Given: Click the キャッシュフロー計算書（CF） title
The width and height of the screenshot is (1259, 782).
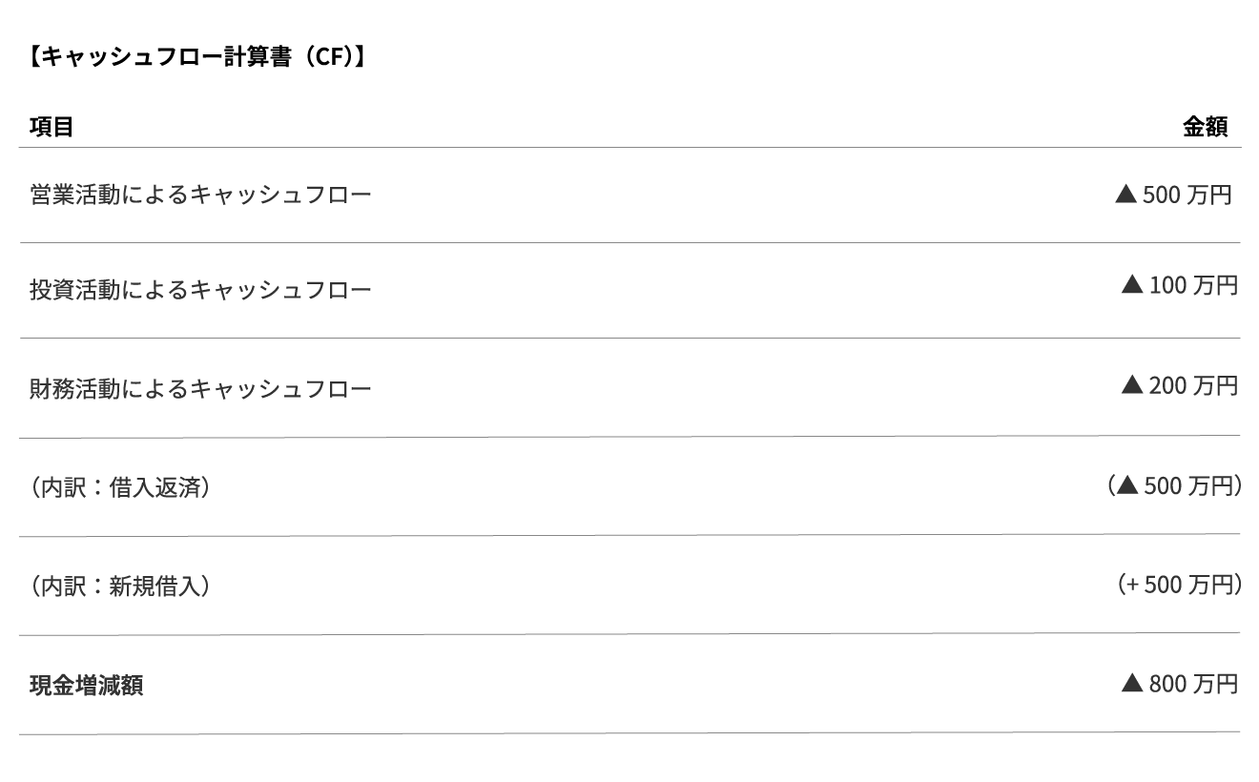Looking at the screenshot, I should tap(196, 57).
